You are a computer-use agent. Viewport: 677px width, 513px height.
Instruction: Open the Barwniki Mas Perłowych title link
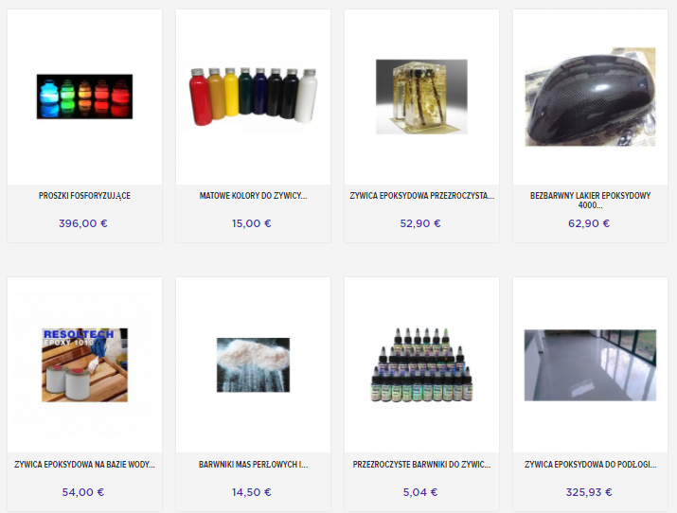tap(254, 464)
